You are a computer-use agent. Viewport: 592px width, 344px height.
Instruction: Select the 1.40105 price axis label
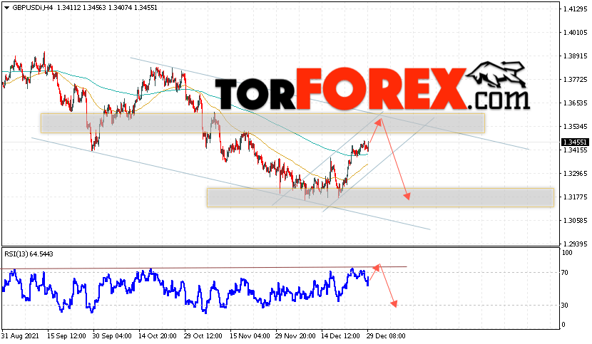pos(575,33)
